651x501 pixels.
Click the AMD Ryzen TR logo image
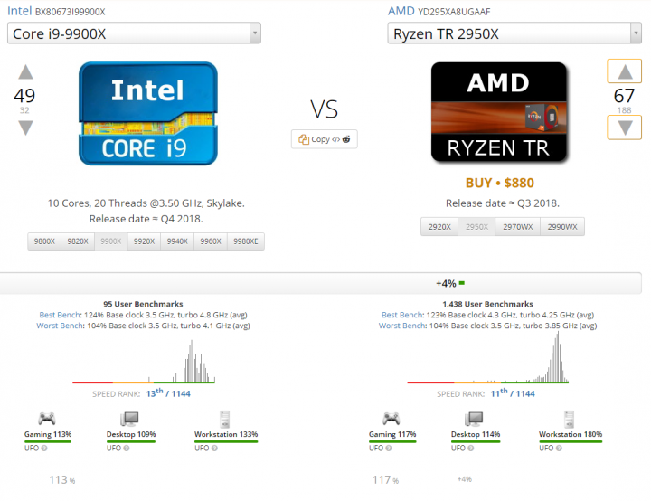point(499,112)
